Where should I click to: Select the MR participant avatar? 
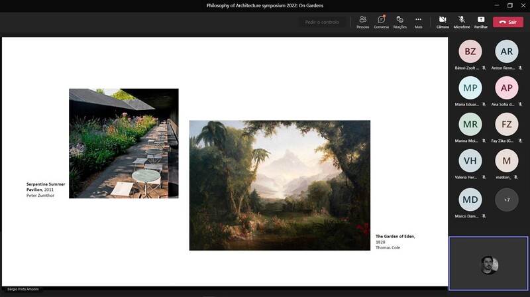[470, 124]
